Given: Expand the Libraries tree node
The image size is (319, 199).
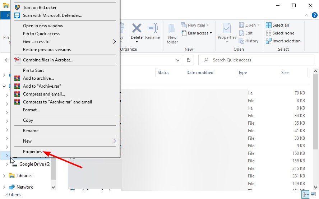Looking at the screenshot, I should pos(4,176).
